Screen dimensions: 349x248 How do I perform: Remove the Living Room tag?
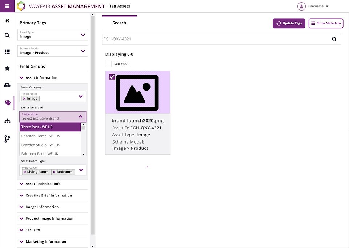[24, 172]
